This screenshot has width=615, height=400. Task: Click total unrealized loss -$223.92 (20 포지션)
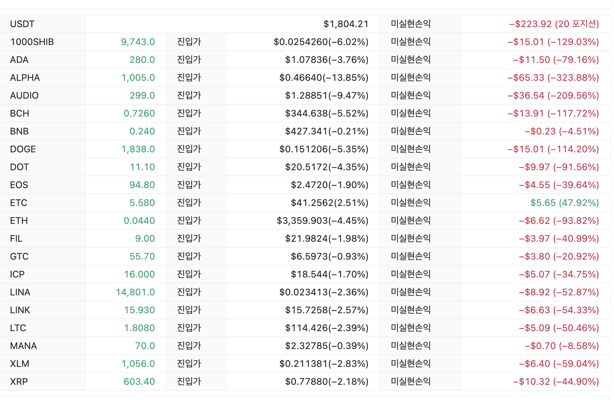[x=554, y=24]
